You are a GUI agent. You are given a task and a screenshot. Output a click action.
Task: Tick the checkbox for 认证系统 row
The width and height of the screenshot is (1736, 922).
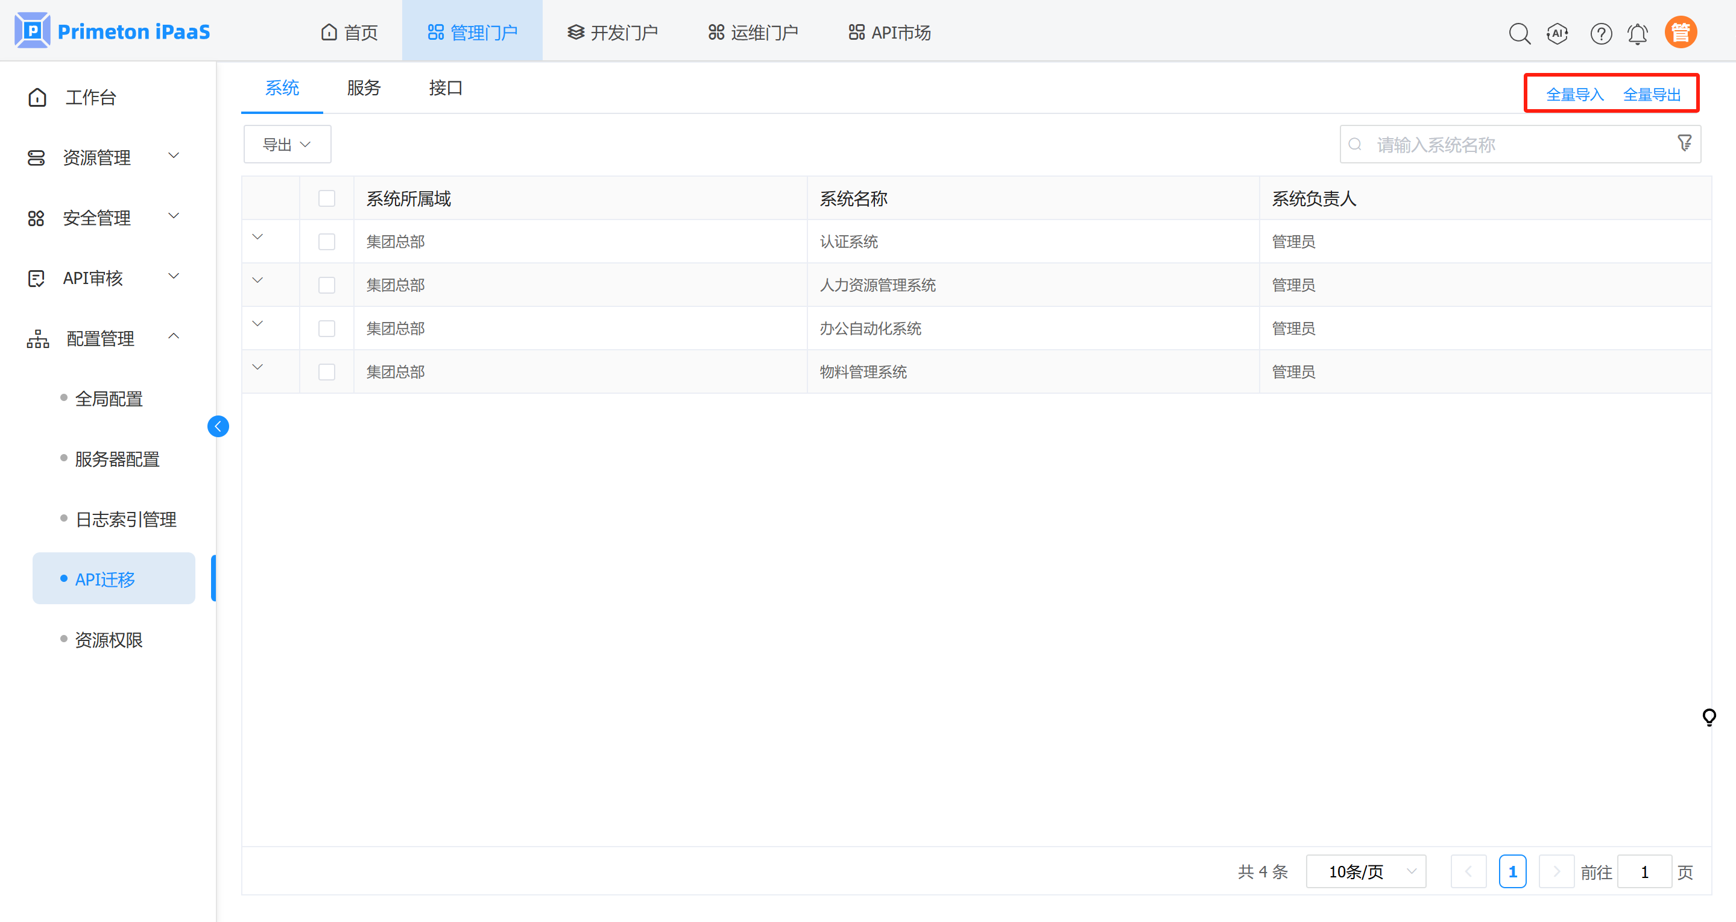tap(327, 241)
